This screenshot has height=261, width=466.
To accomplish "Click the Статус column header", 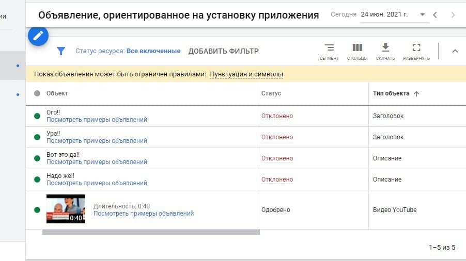I will (271, 93).
